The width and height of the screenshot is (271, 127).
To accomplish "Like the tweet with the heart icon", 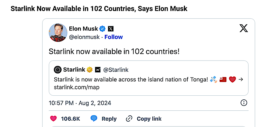I will click(x=54, y=119).
